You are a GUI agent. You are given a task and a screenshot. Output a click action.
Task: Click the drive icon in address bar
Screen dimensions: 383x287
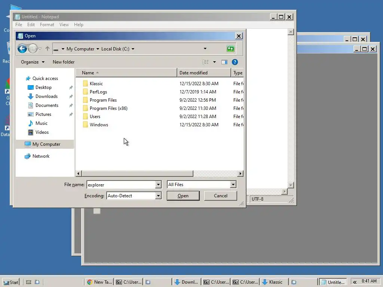tap(56, 50)
